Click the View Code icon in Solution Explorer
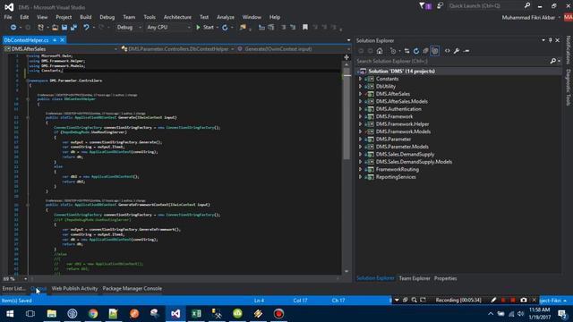The height and width of the screenshot is (322, 573). pos(448,51)
